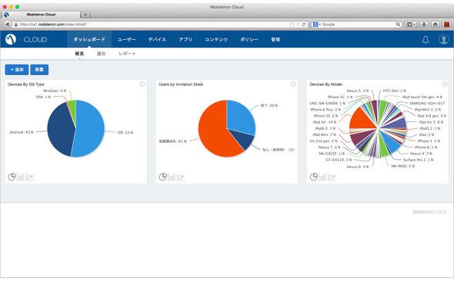Open notifications via the bell icon
Image resolution: width=454 pixels, height=281 pixels.
pos(426,40)
